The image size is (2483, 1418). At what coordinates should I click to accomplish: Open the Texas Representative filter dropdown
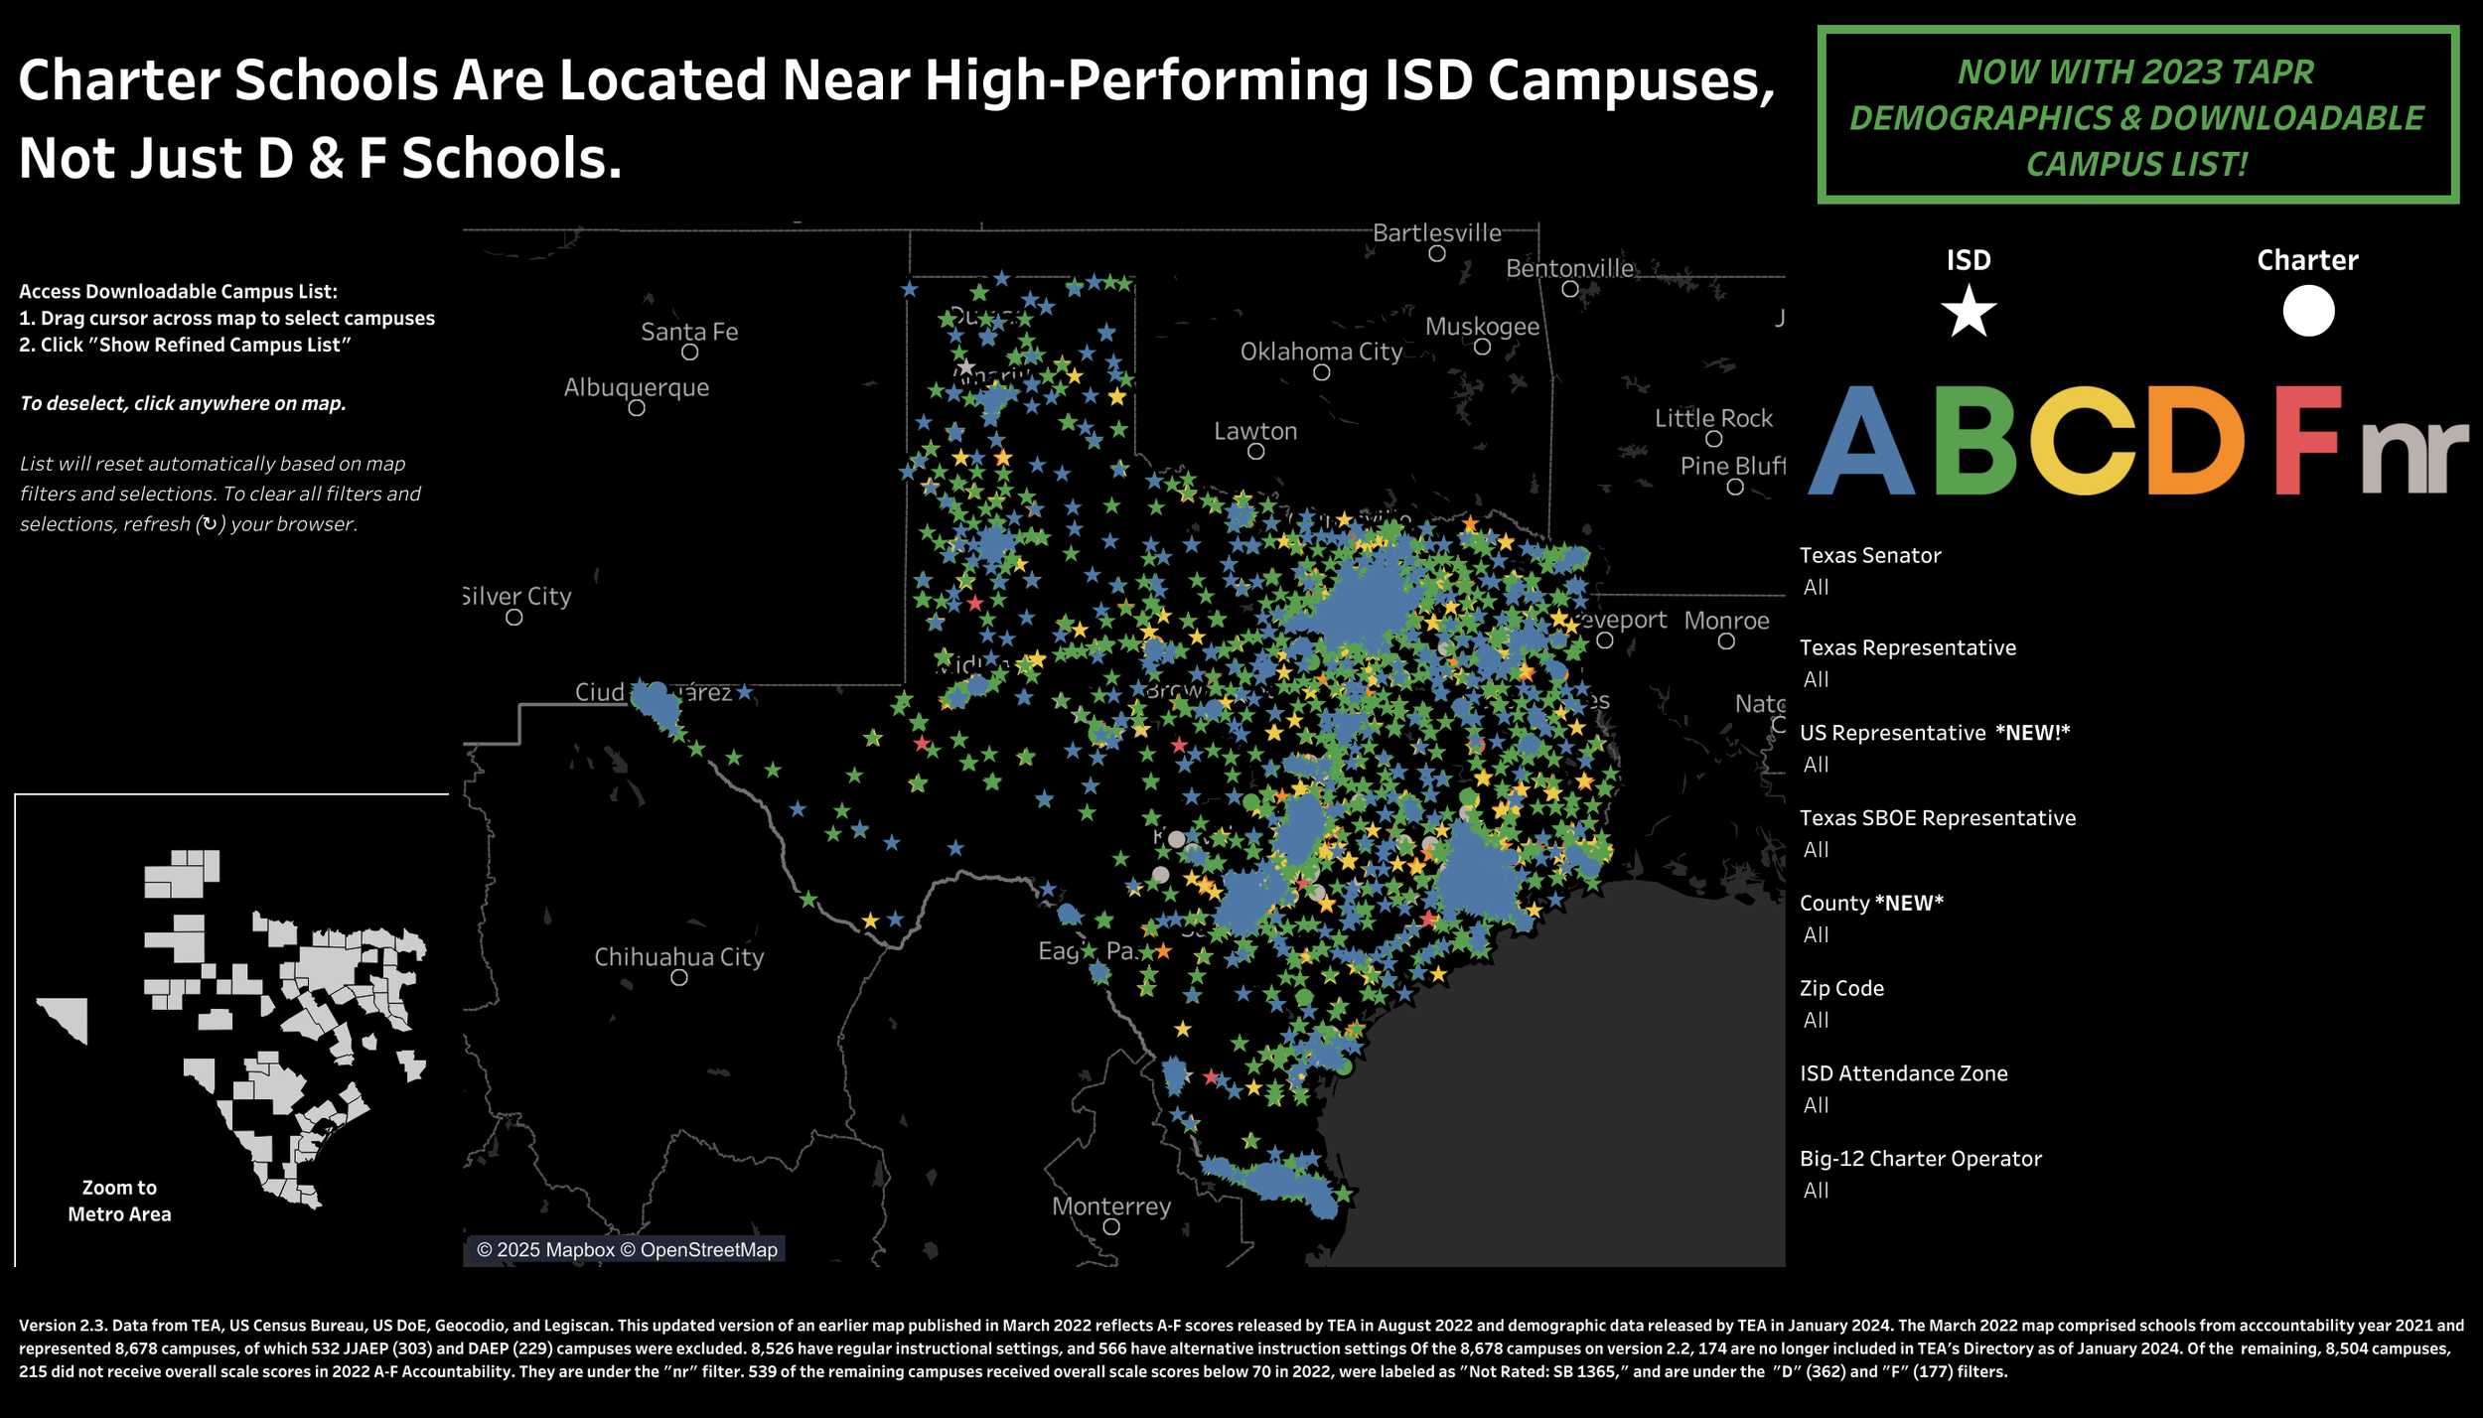coord(1818,680)
